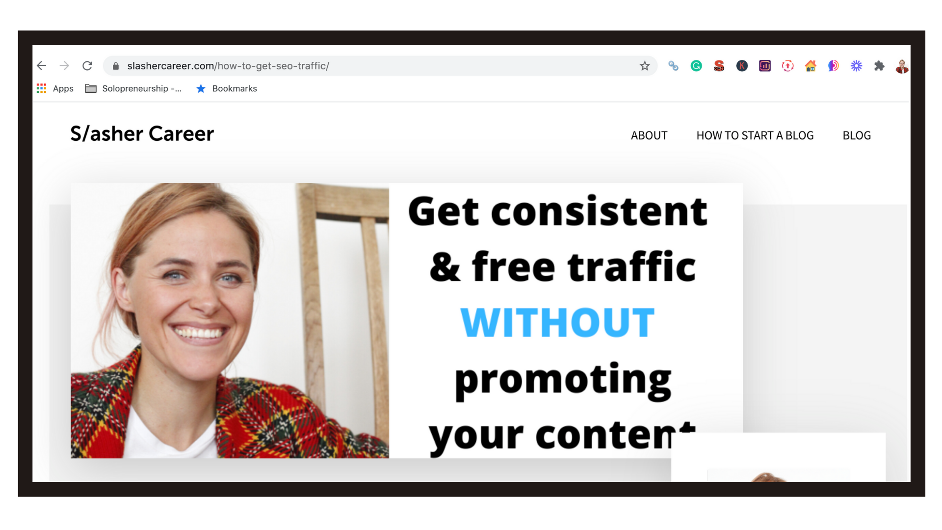Open the ABOUT page
Image resolution: width=942 pixels, height=530 pixels.
coord(649,134)
